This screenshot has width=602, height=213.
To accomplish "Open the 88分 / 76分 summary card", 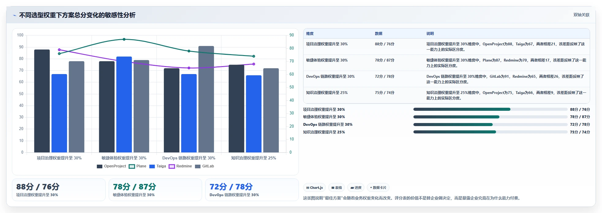I will pyautogui.click(x=59, y=190).
